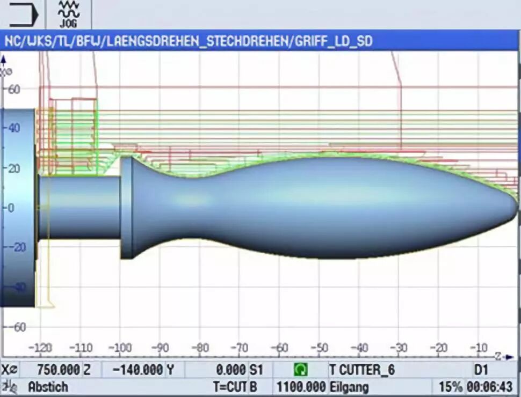Click the green spindle rotation indicator
The image size is (521, 397).
click(301, 370)
